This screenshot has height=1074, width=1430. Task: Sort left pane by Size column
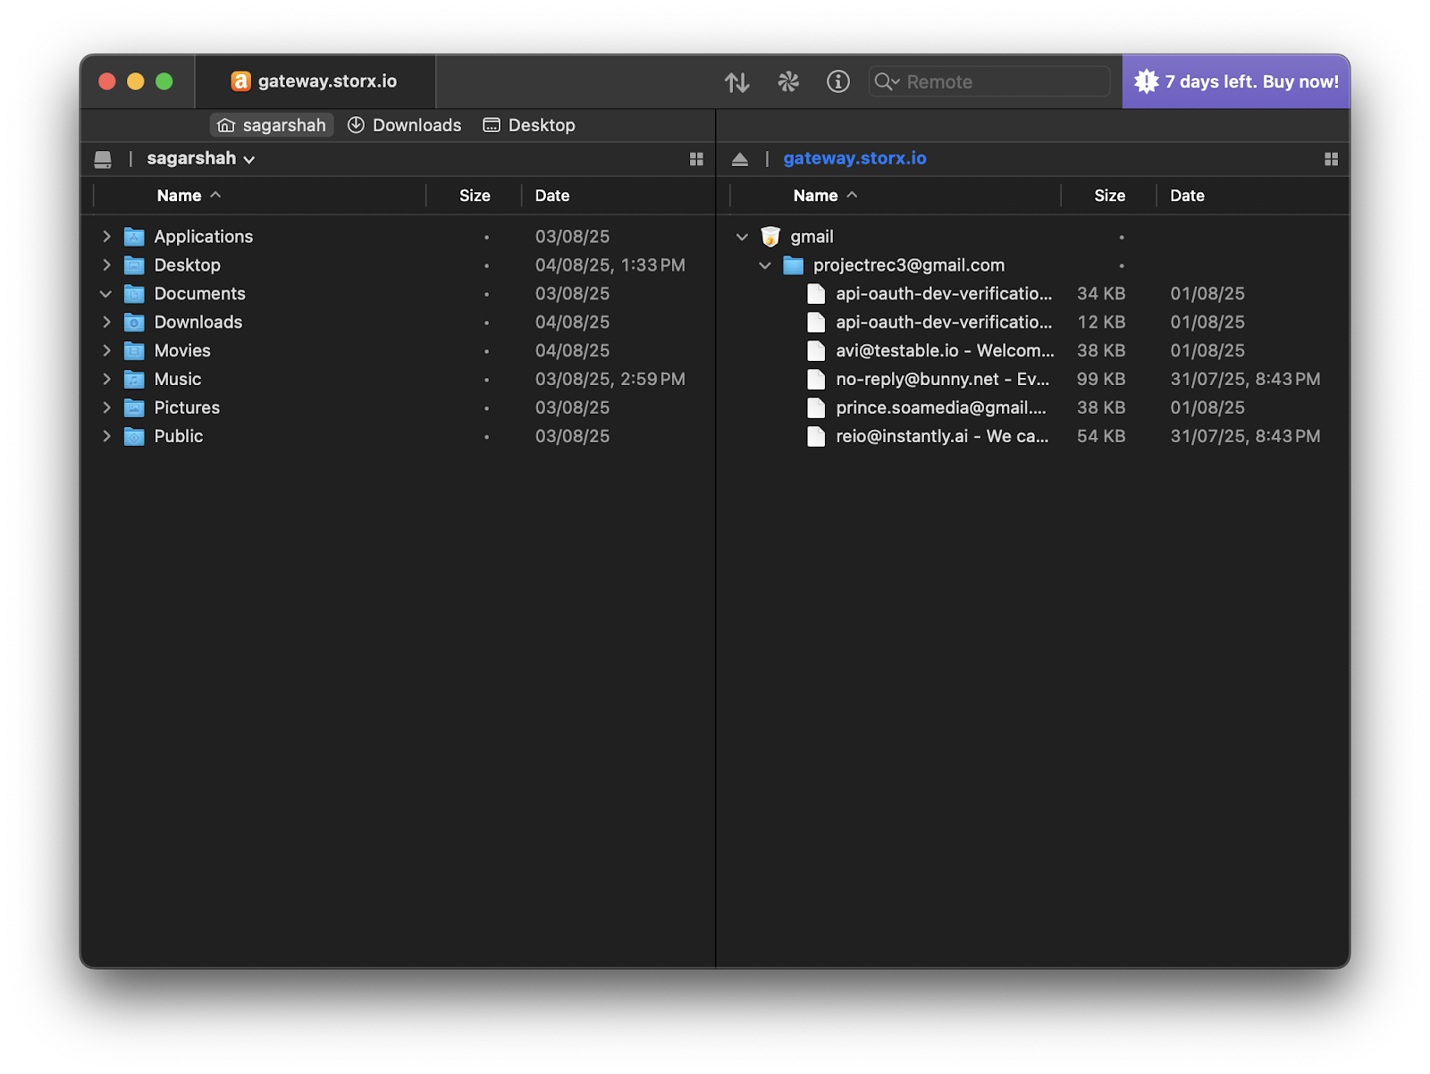[x=475, y=196]
